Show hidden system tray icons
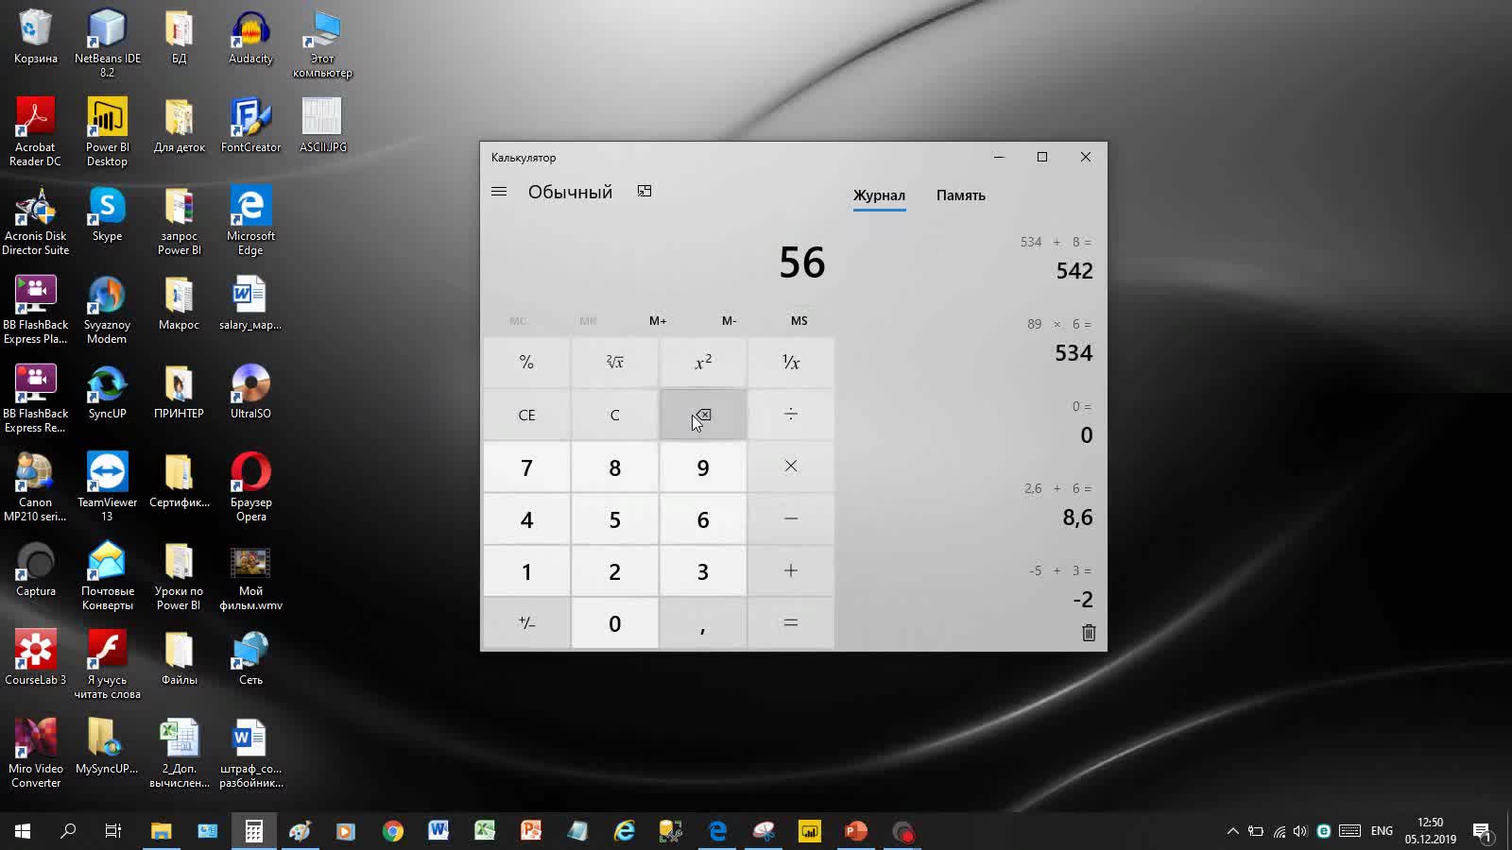This screenshot has width=1512, height=850. 1232,831
